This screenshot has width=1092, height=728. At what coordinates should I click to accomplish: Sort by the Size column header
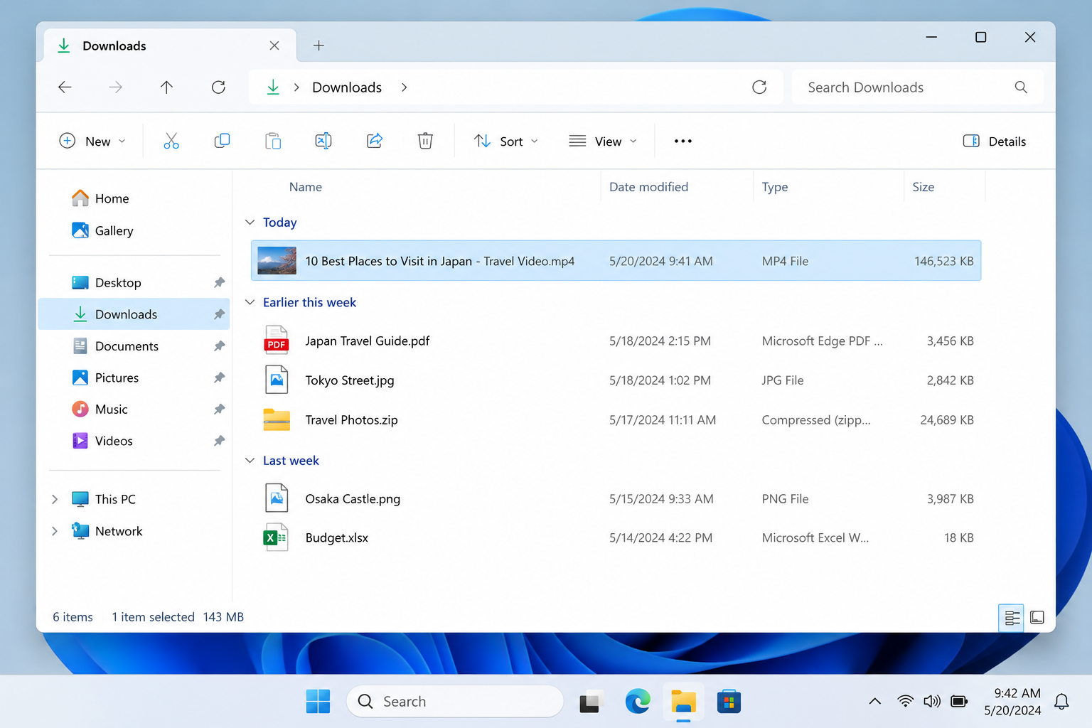click(924, 187)
